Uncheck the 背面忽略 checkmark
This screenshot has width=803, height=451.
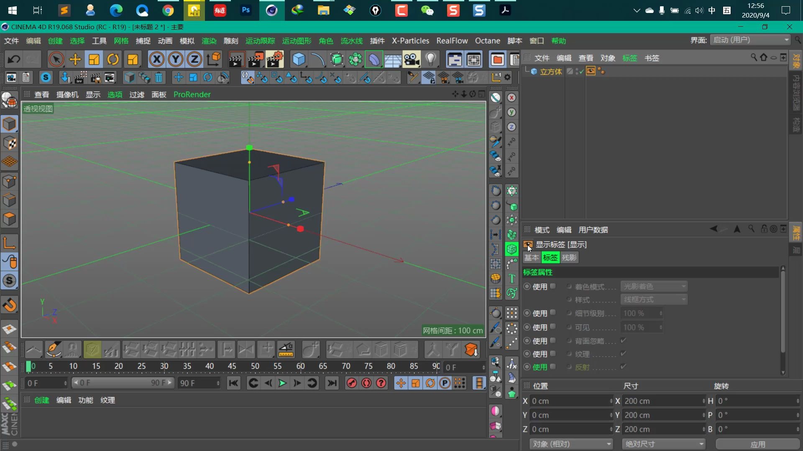623,340
